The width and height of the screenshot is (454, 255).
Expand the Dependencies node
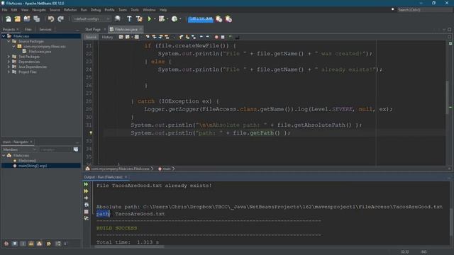9,62
